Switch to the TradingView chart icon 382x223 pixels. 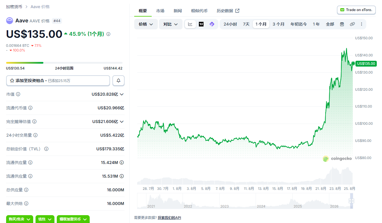point(201,24)
